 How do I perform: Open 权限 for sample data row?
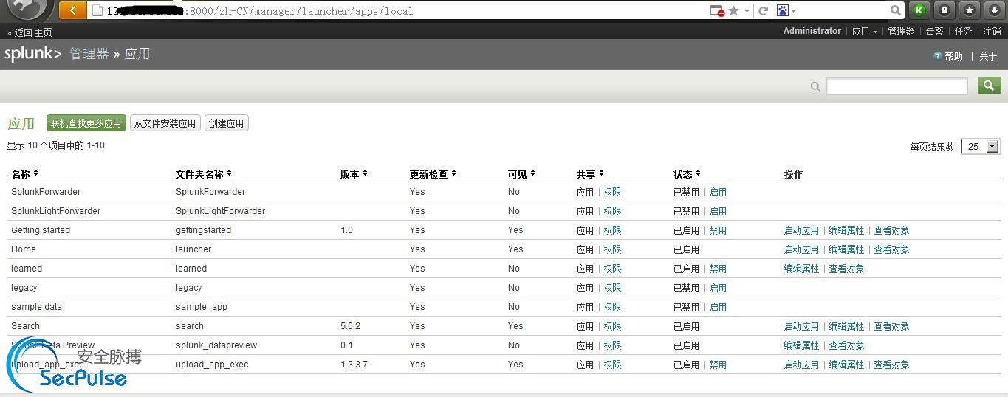[612, 307]
